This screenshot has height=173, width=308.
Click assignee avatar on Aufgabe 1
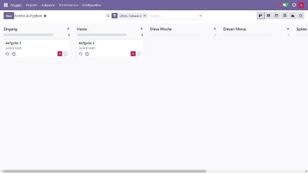tap(60, 54)
